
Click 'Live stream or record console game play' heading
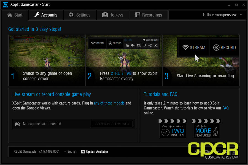pyautogui.click(x=52, y=94)
